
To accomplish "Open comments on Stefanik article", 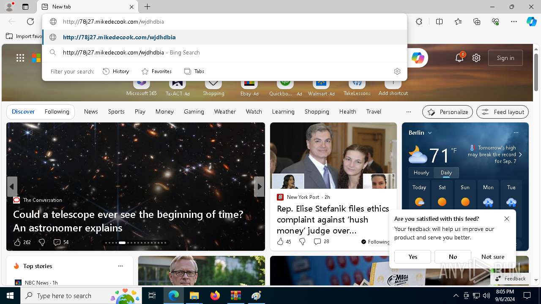I will tap(321, 242).
